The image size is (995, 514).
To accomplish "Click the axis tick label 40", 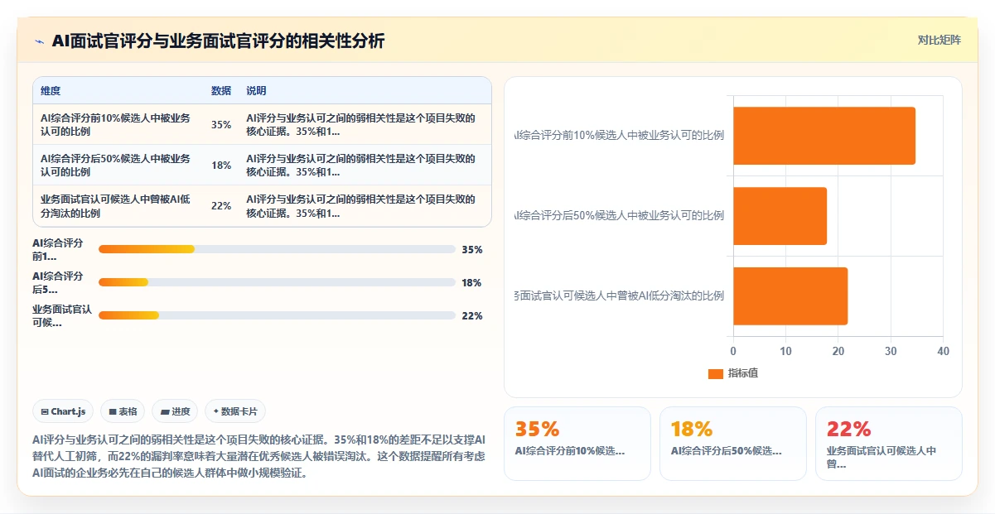I will [x=943, y=351].
